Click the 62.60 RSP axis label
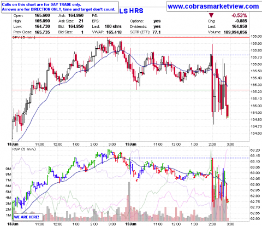This screenshot has height=226, width=262. tap(255, 218)
